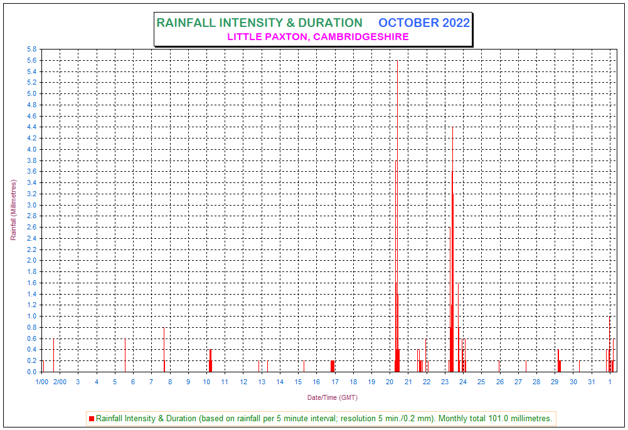The width and height of the screenshot is (628, 430).
Task: Click the '0.4' y-axis label
Action: pyautogui.click(x=31, y=350)
